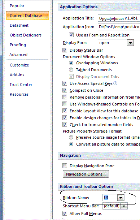Expand the Ribbon Name dropdown arrow
The width and height of the screenshot is (140, 220).
(x=121, y=198)
